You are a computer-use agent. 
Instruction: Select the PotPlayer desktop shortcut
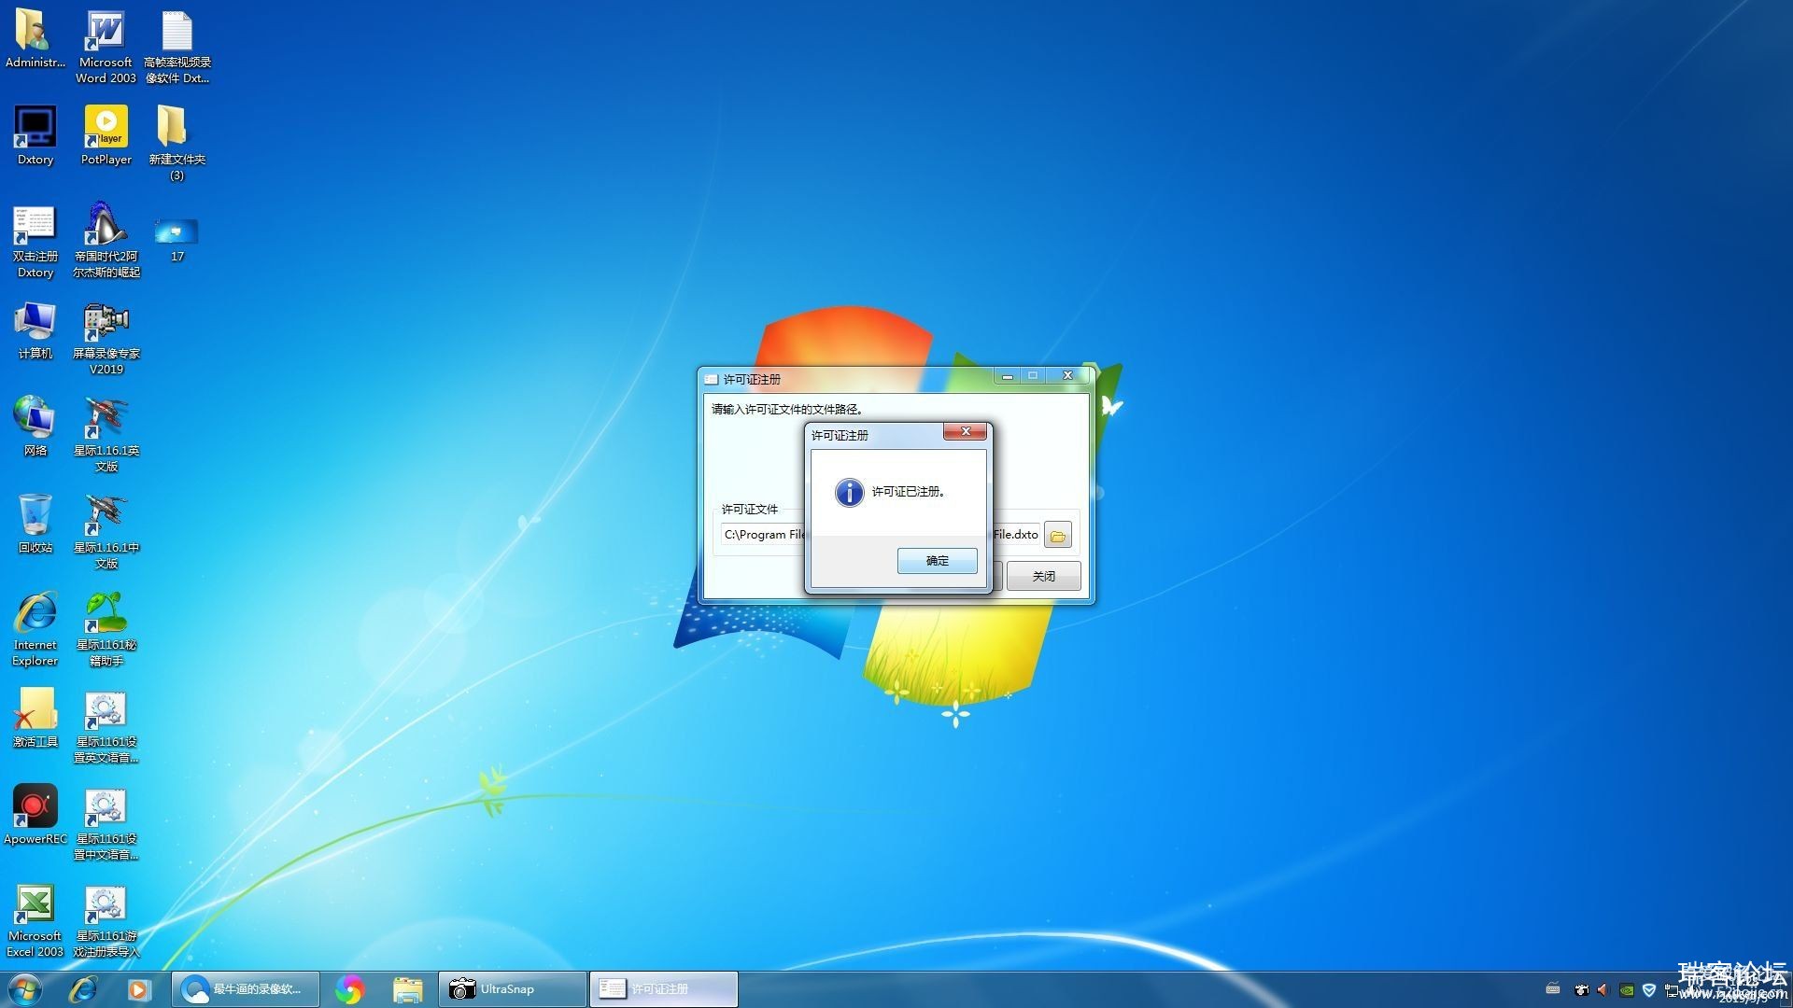click(106, 136)
